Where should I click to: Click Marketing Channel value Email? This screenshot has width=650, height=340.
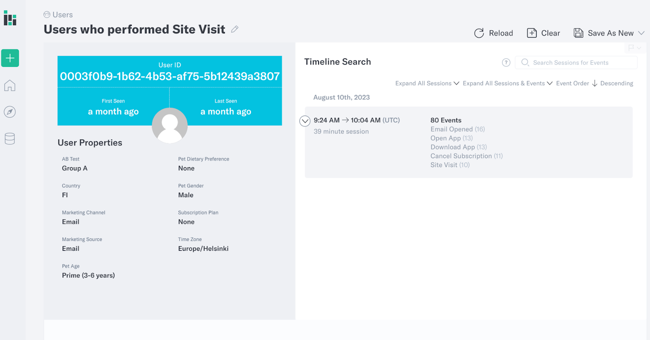(x=71, y=222)
